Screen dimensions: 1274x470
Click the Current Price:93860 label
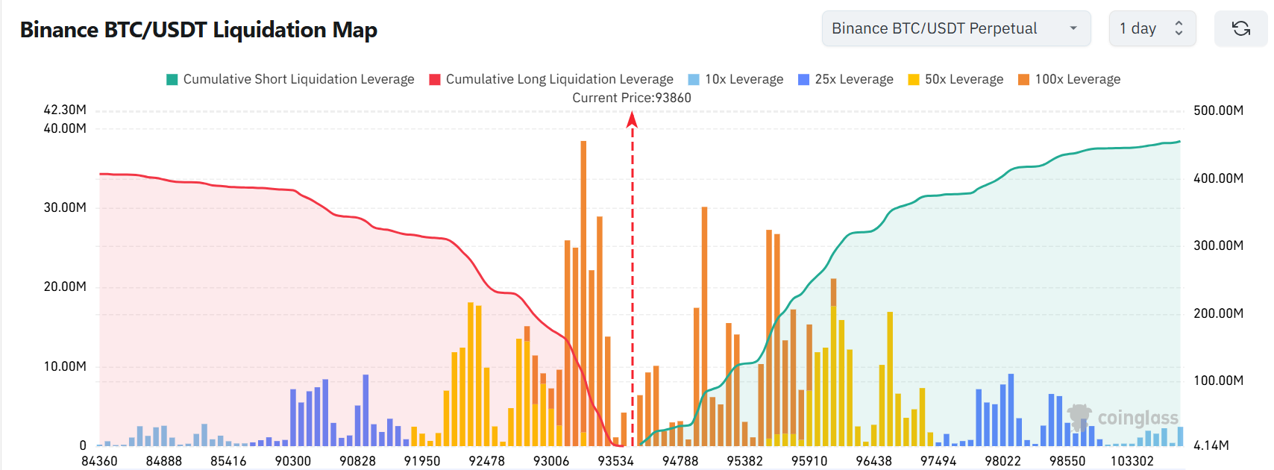632,98
